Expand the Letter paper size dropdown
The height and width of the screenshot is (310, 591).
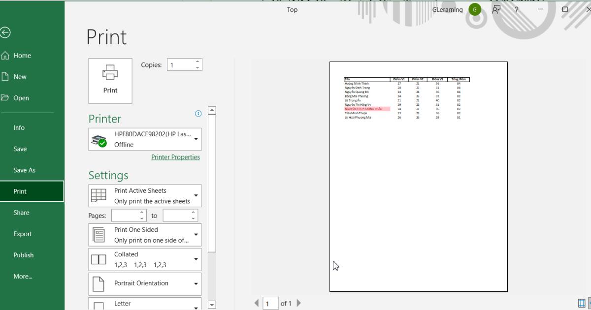tap(145, 304)
